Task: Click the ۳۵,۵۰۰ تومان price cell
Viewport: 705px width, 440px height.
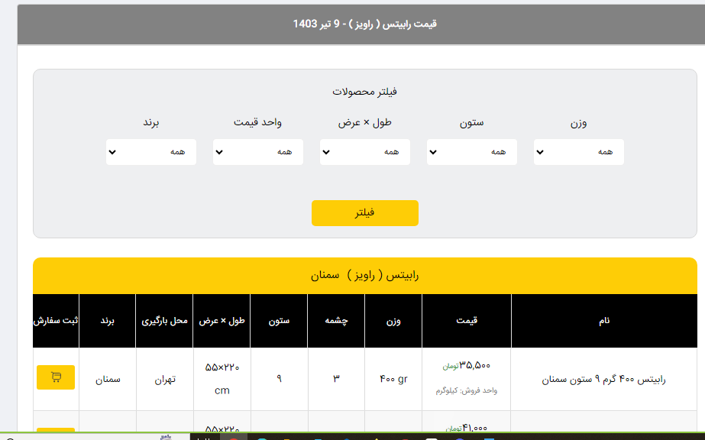Action: (466, 366)
